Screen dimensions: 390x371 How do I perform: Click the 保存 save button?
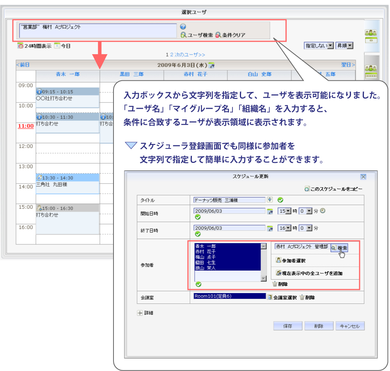coord(288,326)
